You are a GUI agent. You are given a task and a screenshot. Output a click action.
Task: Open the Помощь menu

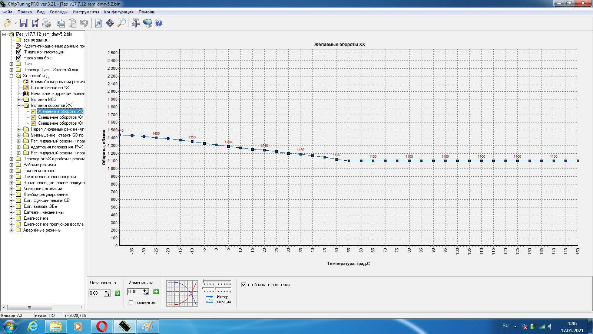(147, 12)
